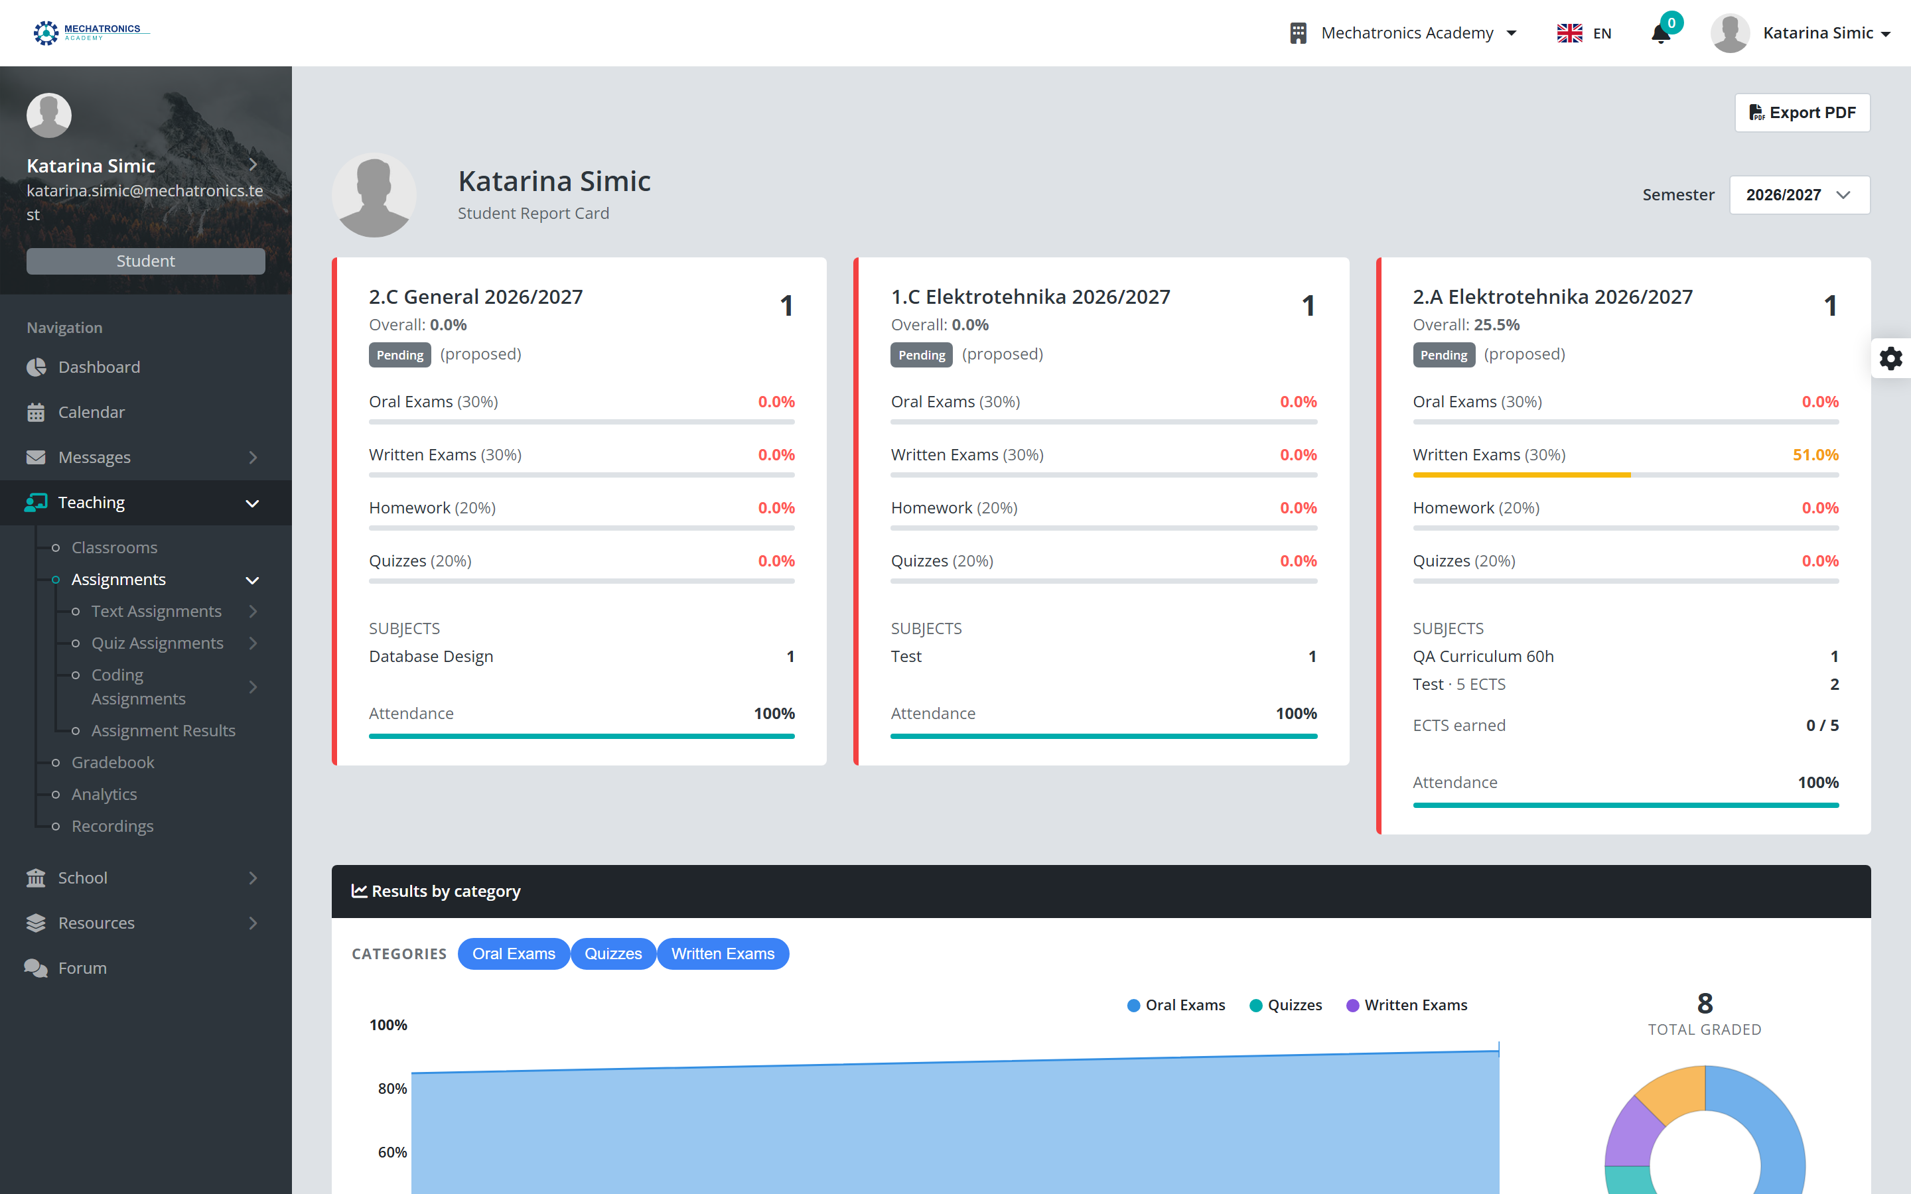Screen dimensions: 1911x1194
Task: Toggle Written Exams legend series
Action: point(1407,1005)
